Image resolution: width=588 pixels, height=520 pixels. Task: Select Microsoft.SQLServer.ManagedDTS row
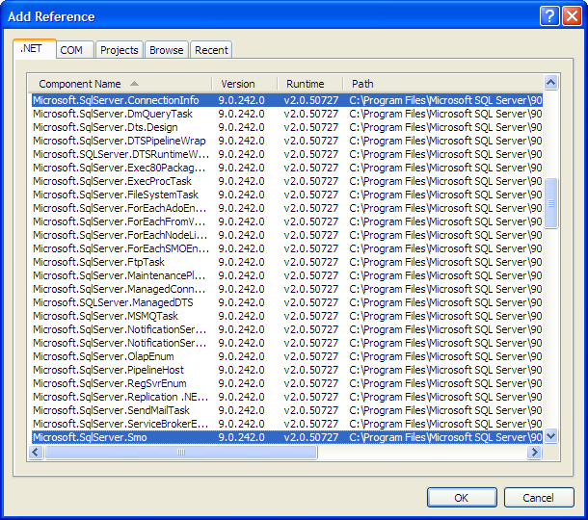287,302
